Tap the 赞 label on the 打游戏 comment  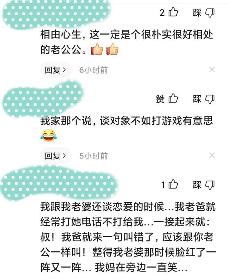point(160,99)
